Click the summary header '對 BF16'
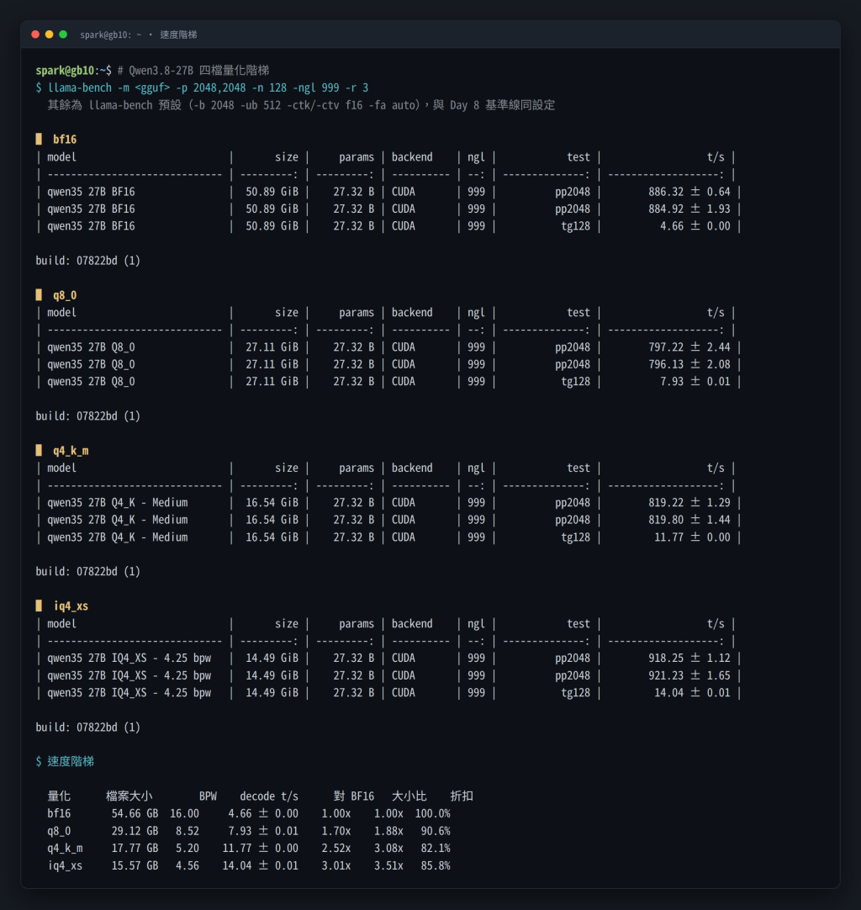Image resolution: width=861 pixels, height=910 pixels. pos(353,796)
